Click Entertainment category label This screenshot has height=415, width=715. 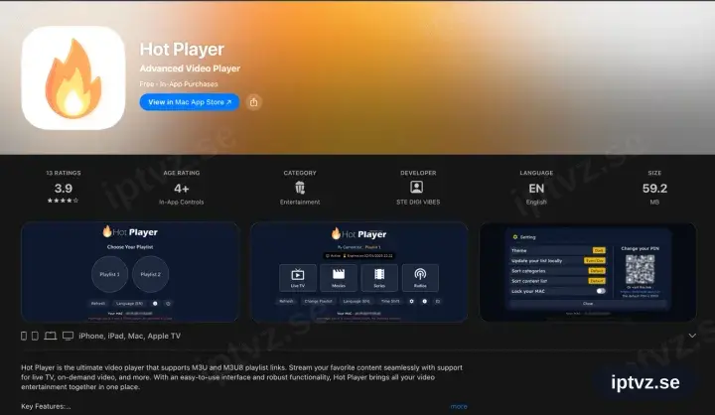point(300,202)
